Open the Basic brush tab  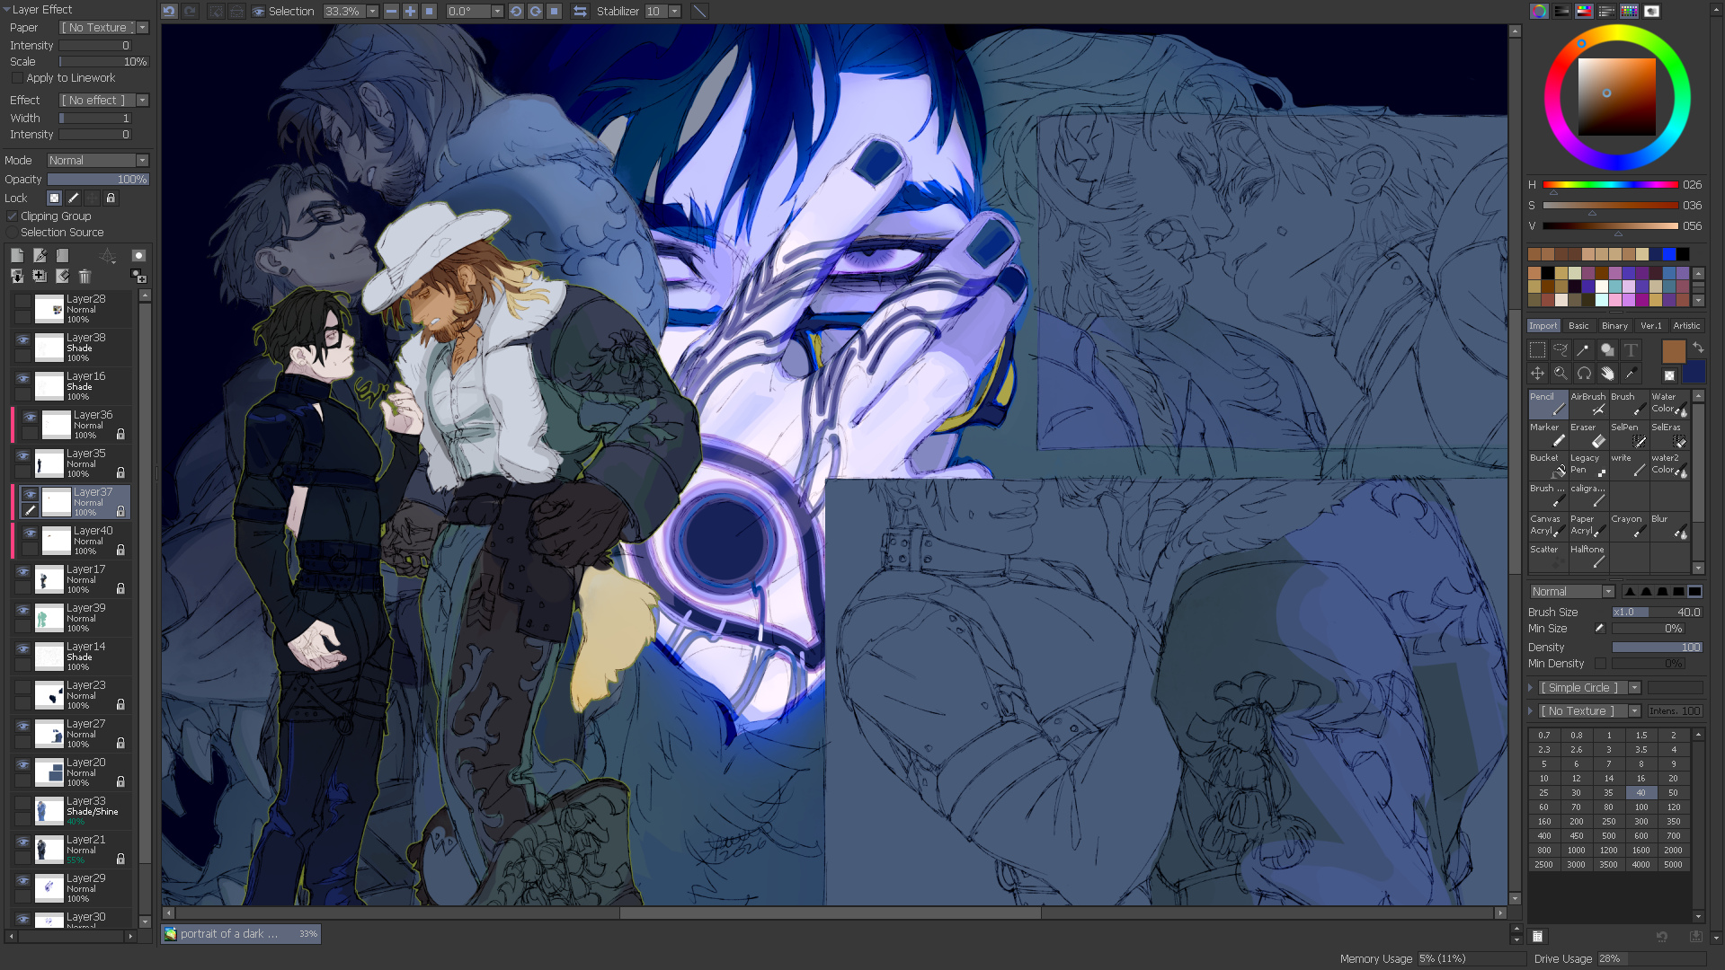[x=1578, y=326]
